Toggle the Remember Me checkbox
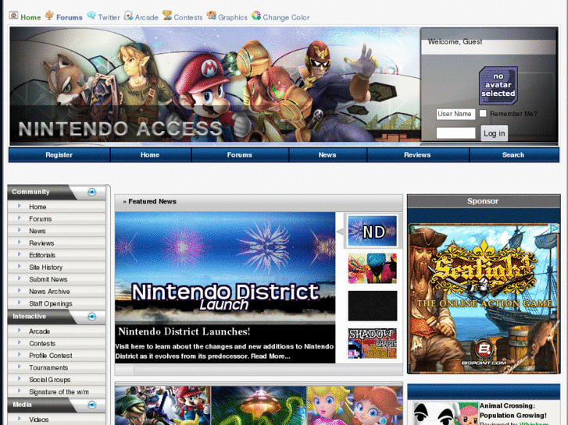This screenshot has width=568, height=425. [x=483, y=114]
